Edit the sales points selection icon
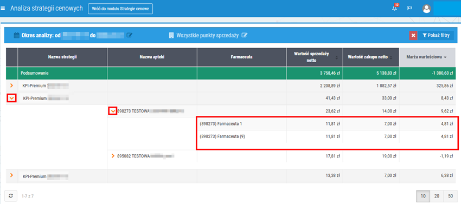The height and width of the screenshot is (204, 461). (x=244, y=35)
